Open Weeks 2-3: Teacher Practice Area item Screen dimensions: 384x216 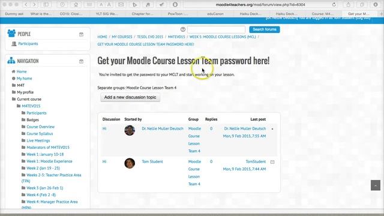pos(52,178)
